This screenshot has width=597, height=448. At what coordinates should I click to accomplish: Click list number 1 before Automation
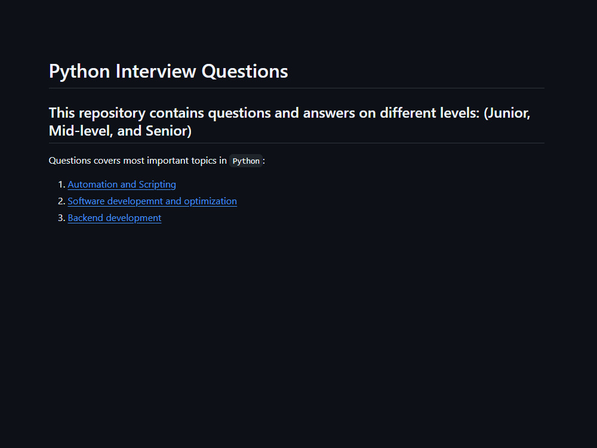[x=61, y=185]
